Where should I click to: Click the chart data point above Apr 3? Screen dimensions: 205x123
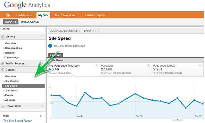(x=77, y=106)
